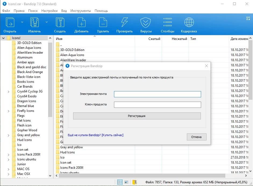
Task: Click the archive folder icon in status bar
Action: [135, 182]
